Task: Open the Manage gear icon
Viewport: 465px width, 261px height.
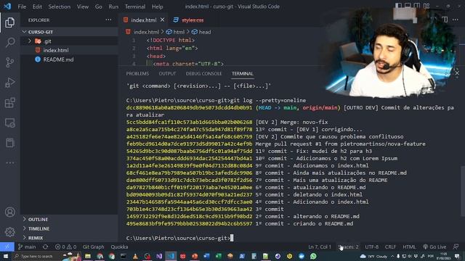Action: 9,232
